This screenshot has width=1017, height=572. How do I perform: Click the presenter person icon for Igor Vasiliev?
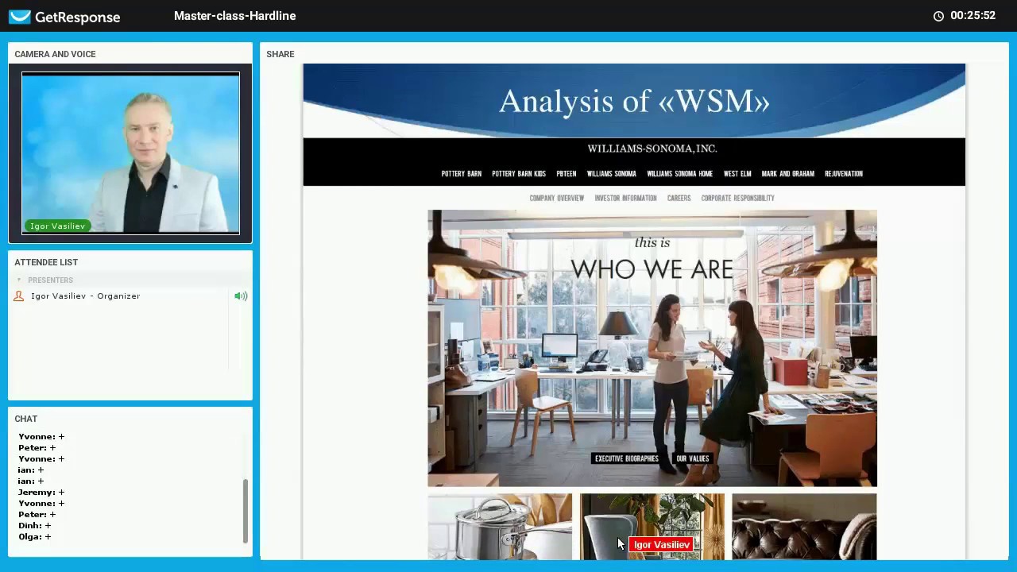point(19,296)
